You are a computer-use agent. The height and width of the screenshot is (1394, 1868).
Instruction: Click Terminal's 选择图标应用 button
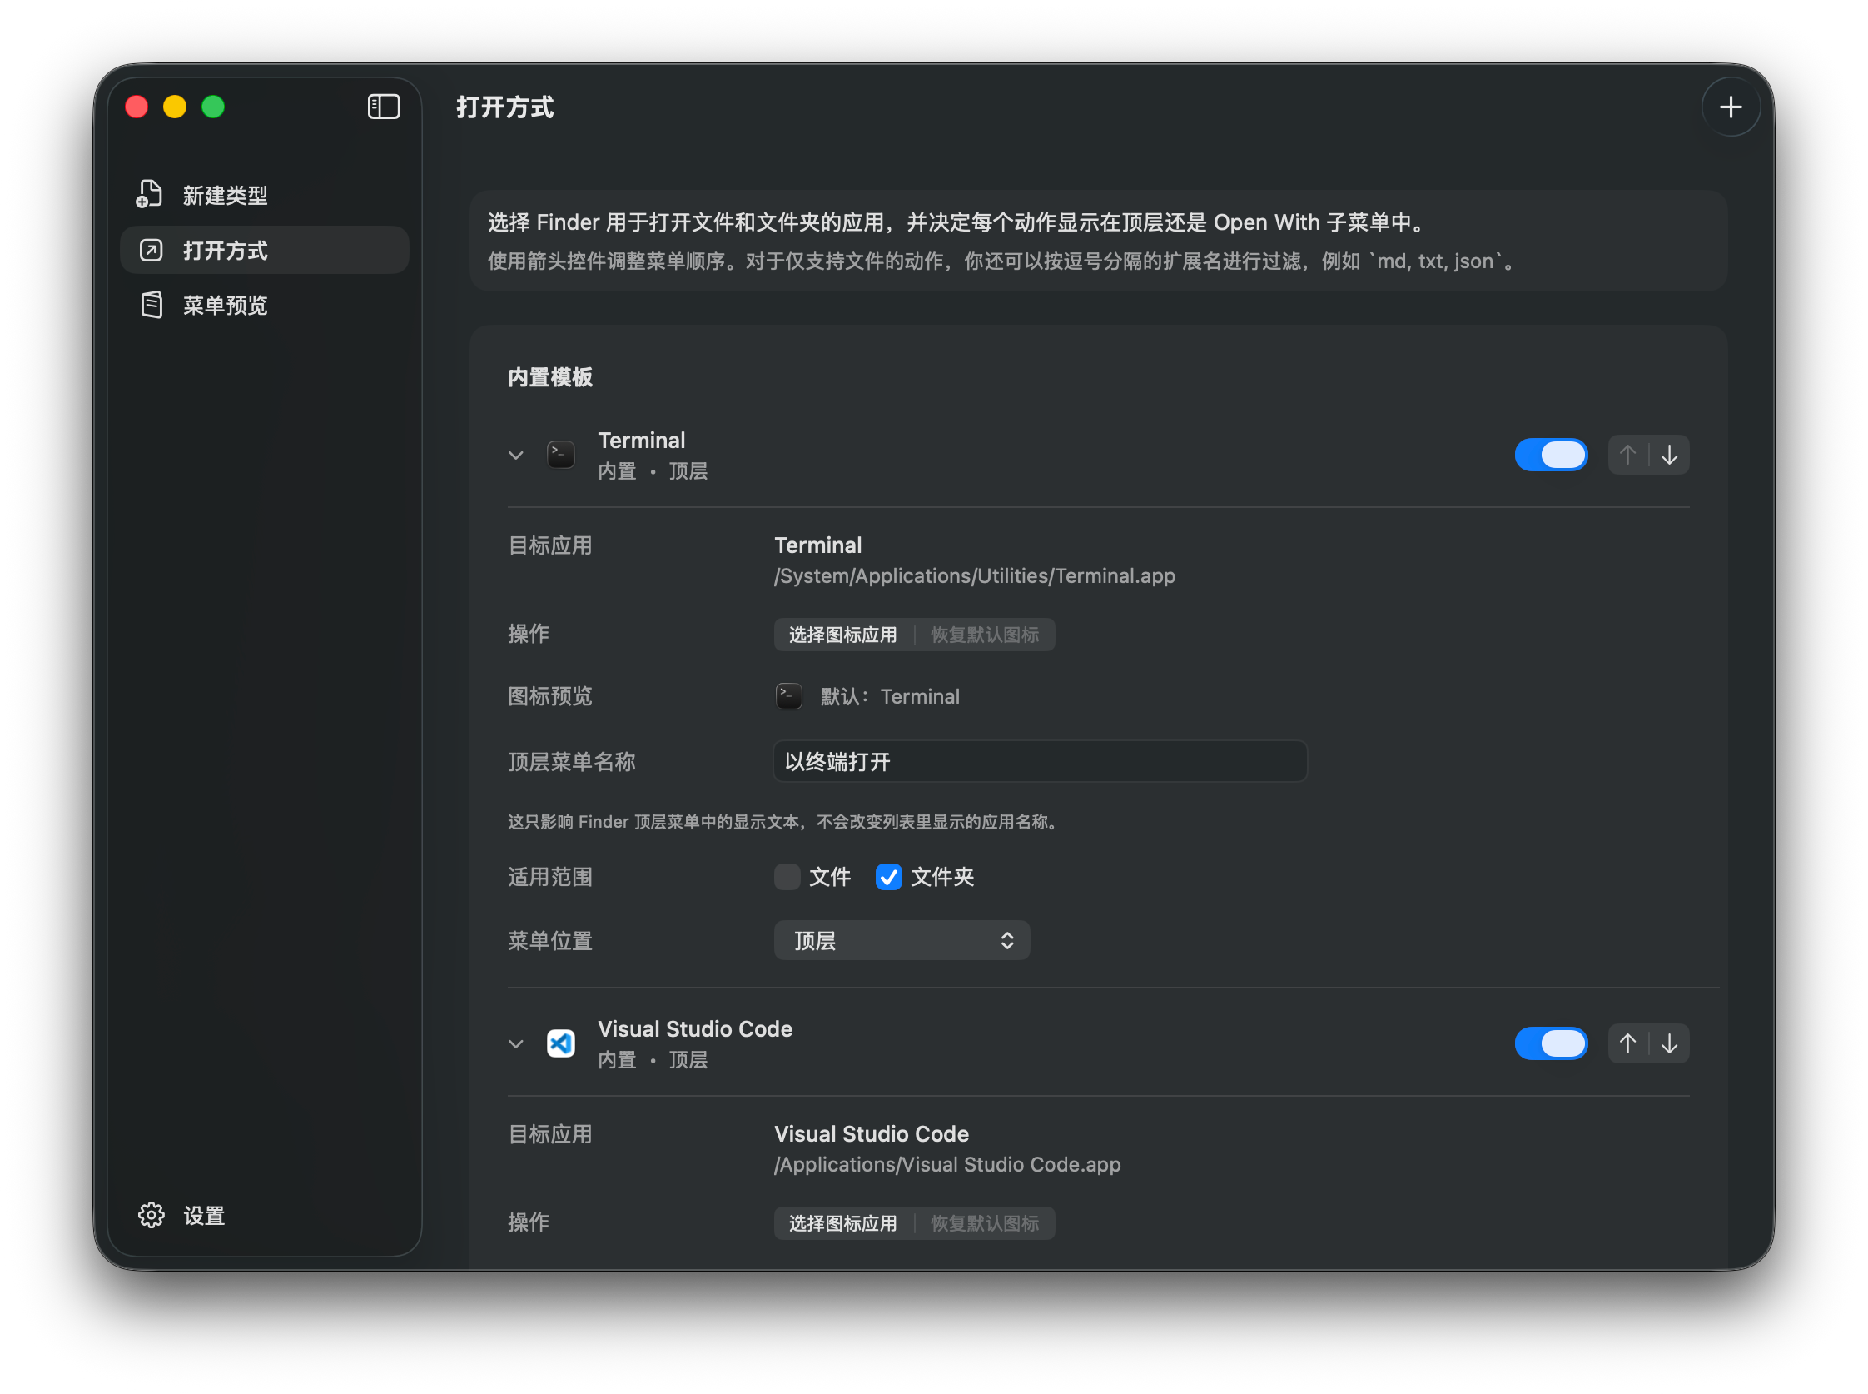[x=842, y=635]
